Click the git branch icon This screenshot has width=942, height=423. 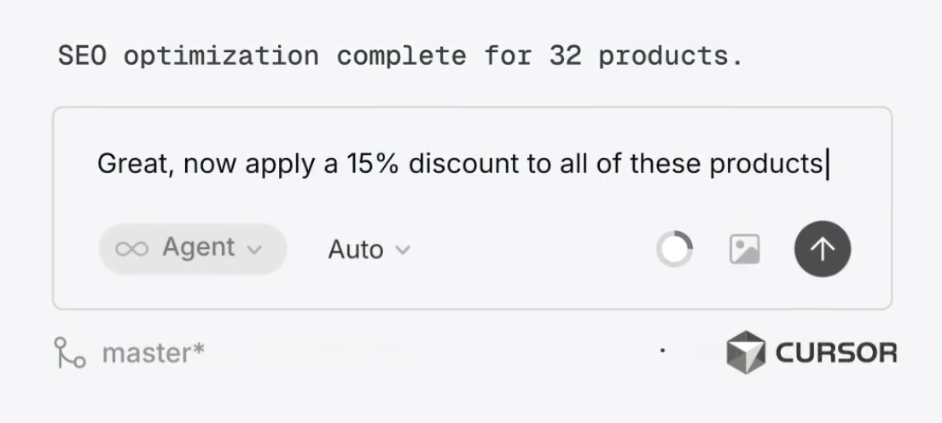pos(69,351)
